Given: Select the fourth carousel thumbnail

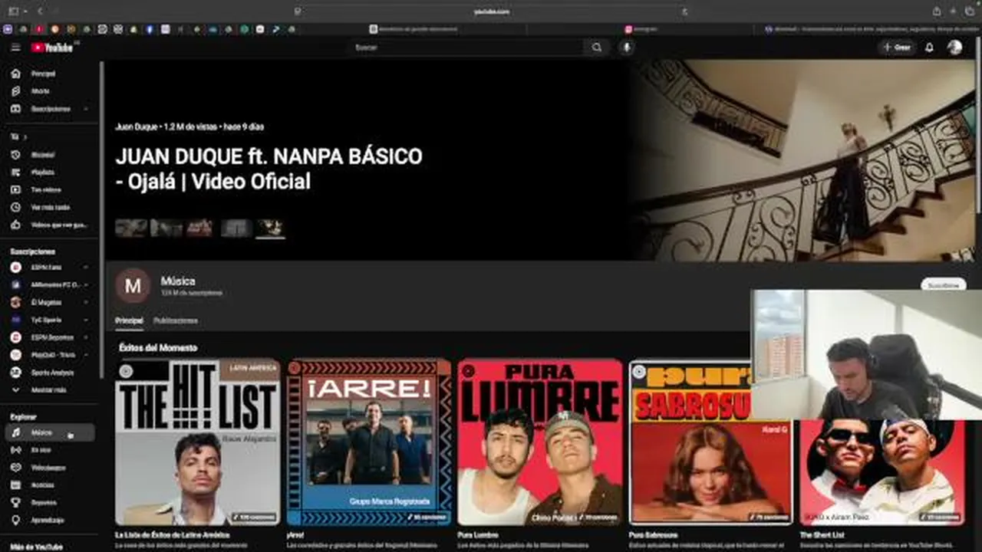Looking at the screenshot, I should pos(236,228).
